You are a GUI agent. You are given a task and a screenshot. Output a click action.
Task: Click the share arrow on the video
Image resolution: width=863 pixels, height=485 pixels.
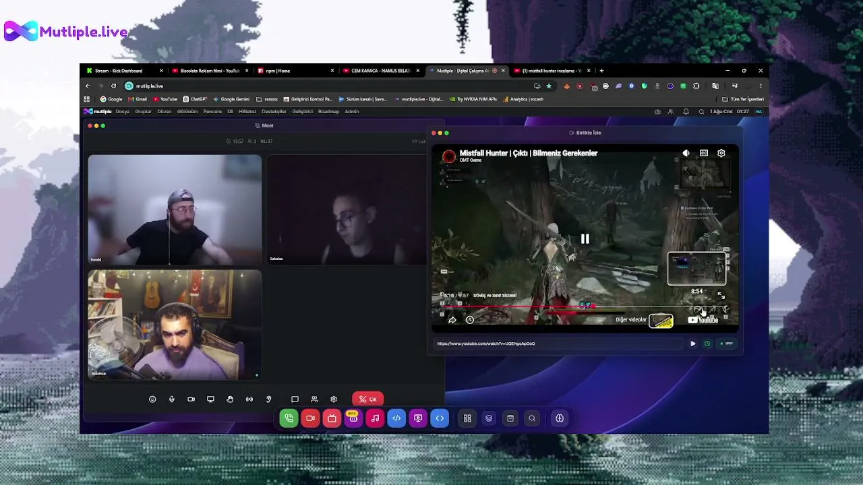tap(452, 320)
